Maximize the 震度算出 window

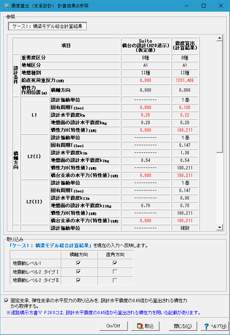(x=204, y=6)
